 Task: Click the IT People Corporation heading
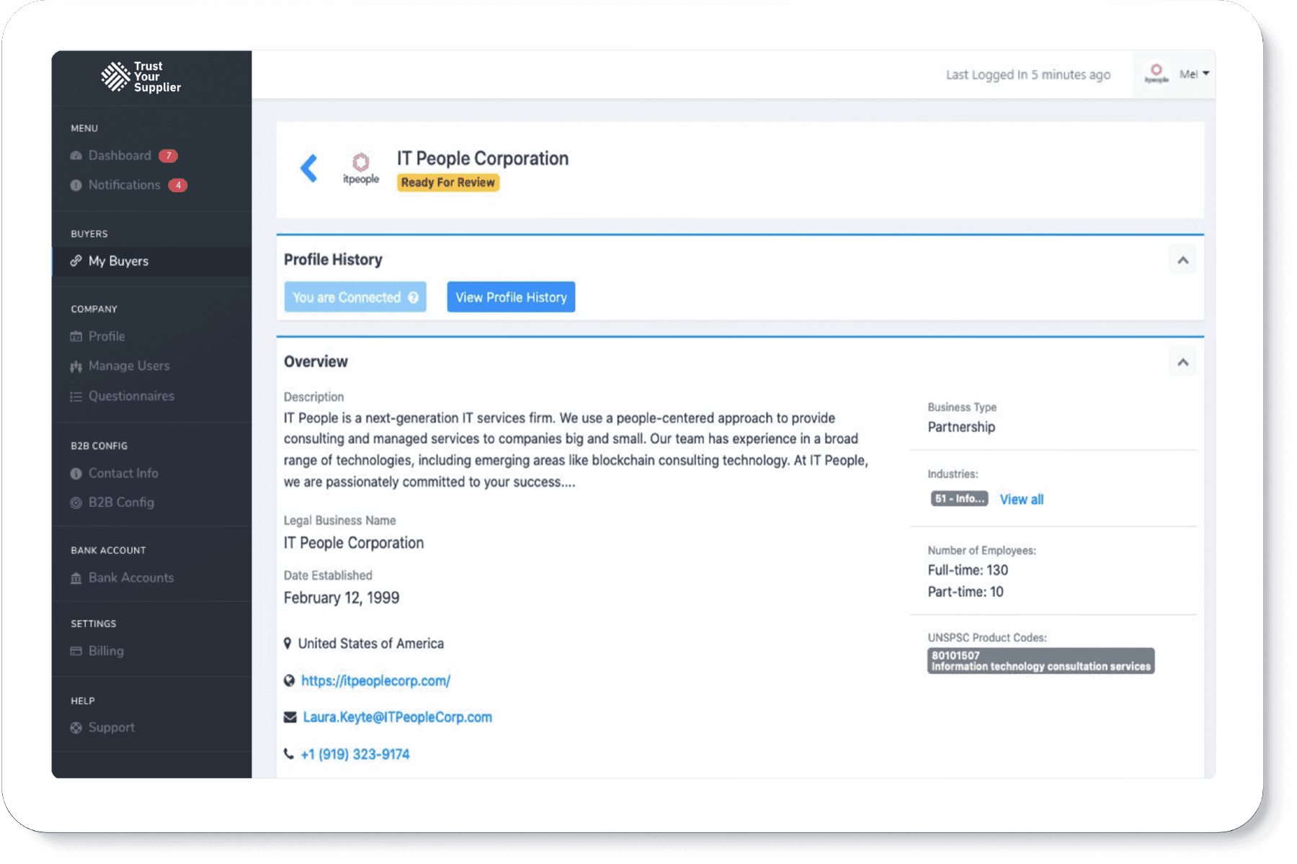click(483, 158)
